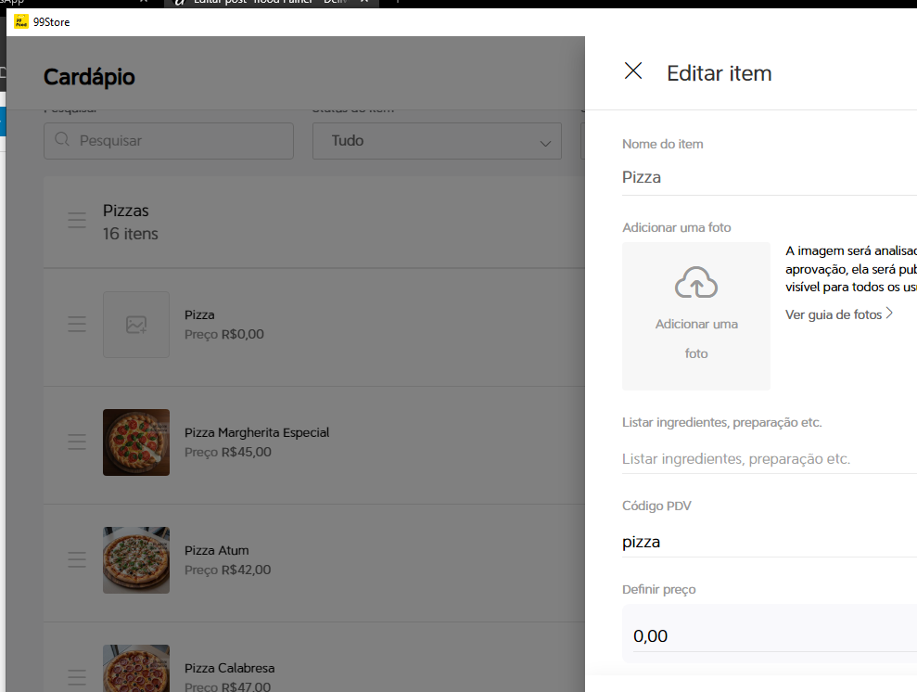The width and height of the screenshot is (917, 692).
Task: Click price Preço R$42,00
Action: pyautogui.click(x=227, y=570)
